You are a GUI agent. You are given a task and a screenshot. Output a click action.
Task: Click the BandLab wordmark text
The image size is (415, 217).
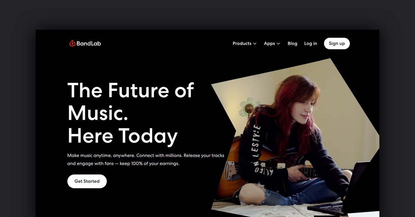89,44
